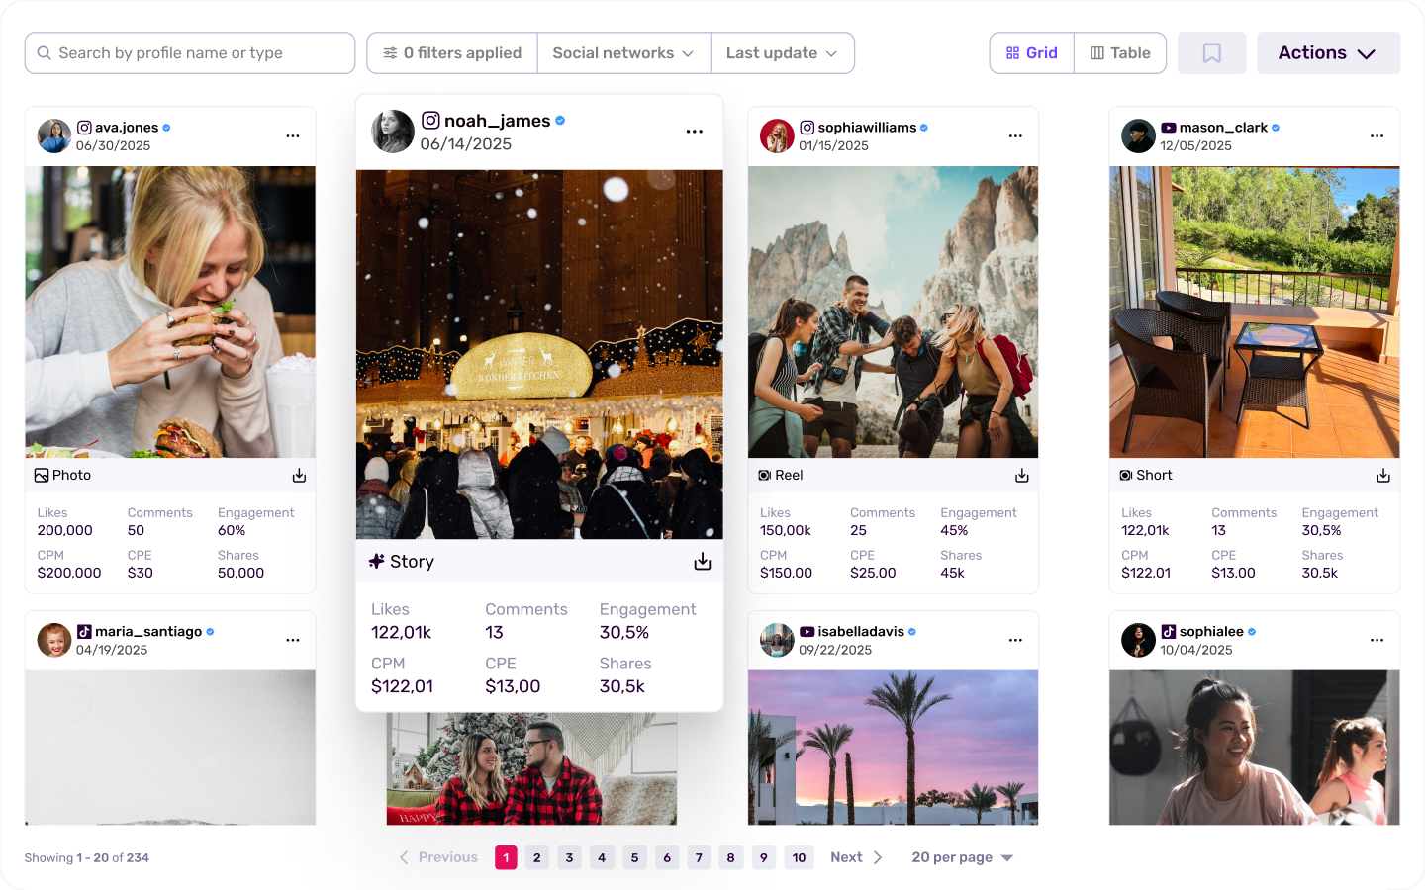The width and height of the screenshot is (1425, 890).
Task: Download the mason_clark Short post
Action: pyautogui.click(x=1382, y=476)
